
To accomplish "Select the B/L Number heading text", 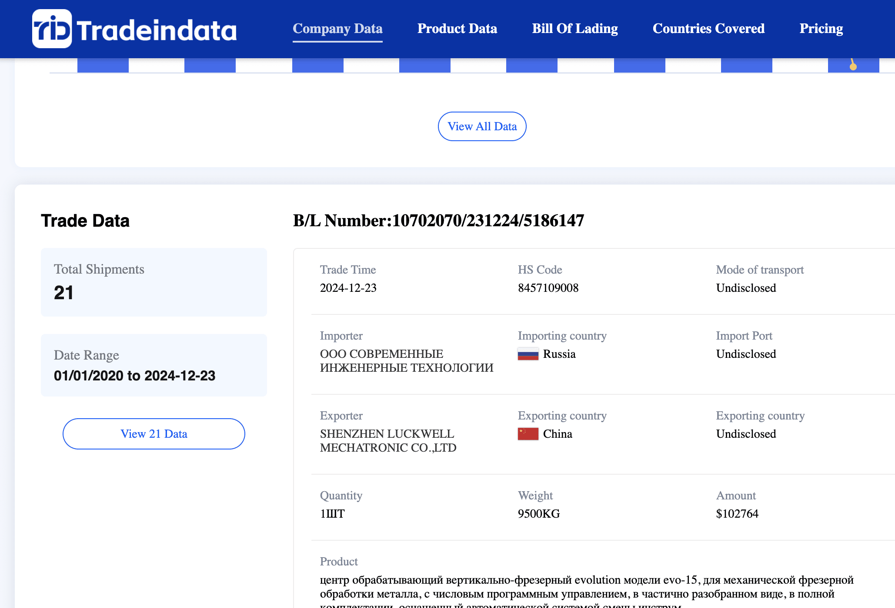I will point(438,221).
